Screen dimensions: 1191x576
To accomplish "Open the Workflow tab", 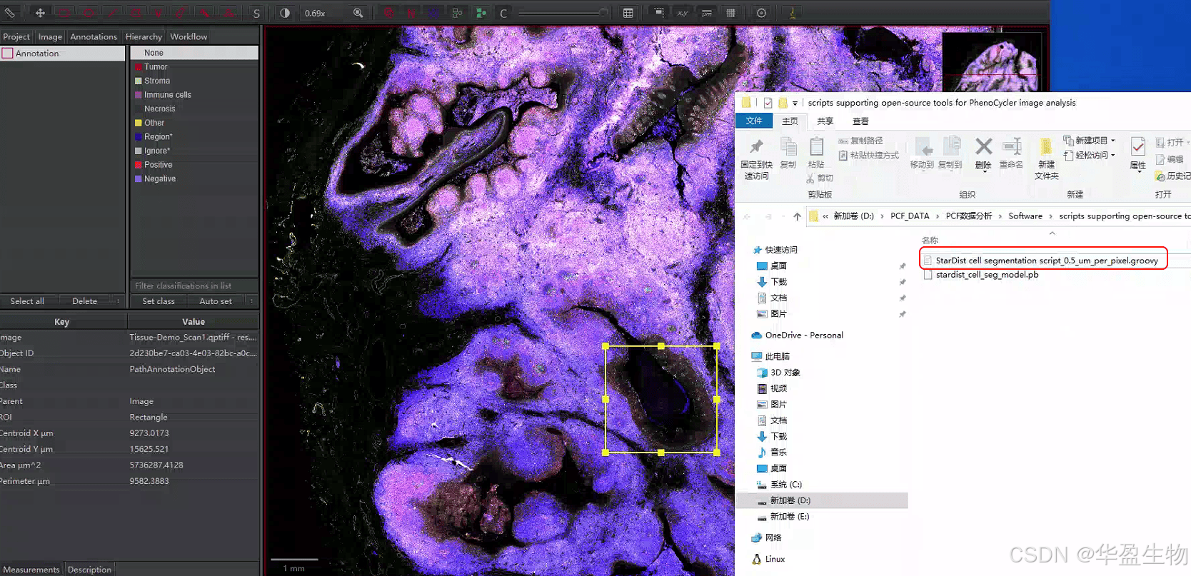I will point(189,36).
